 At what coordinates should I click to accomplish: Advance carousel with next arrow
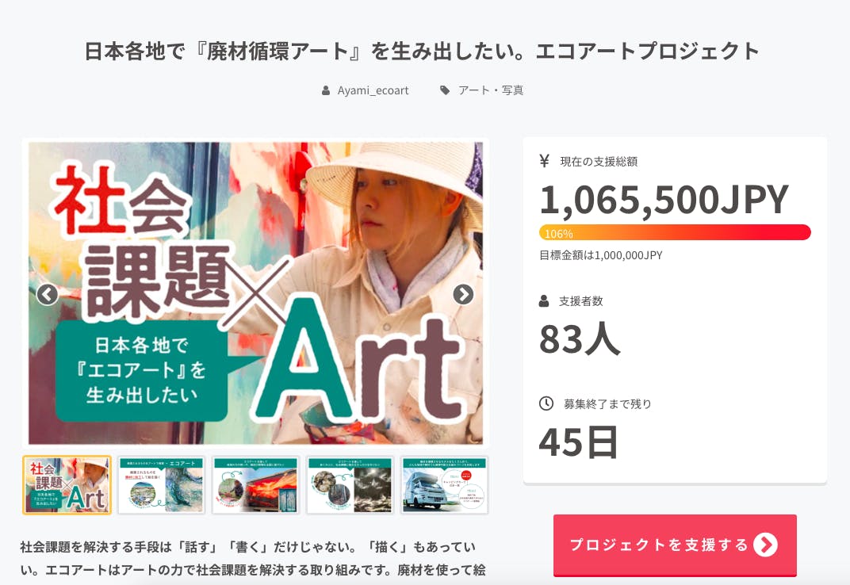point(463,295)
